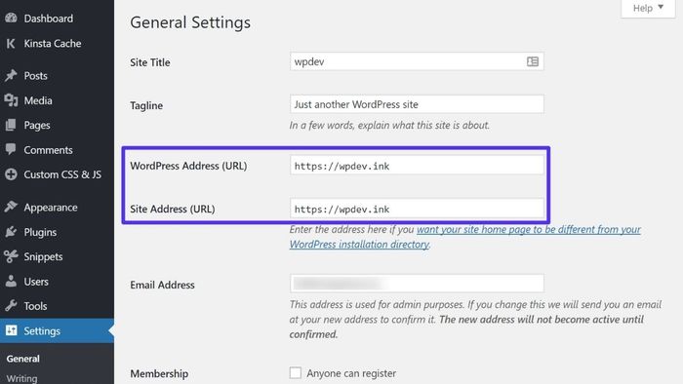The image size is (683, 384).
Task: Select the Writing settings submenu
Action: click(21, 378)
